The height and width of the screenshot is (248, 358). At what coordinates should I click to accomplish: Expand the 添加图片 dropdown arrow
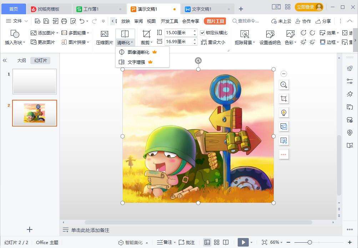tap(57, 33)
